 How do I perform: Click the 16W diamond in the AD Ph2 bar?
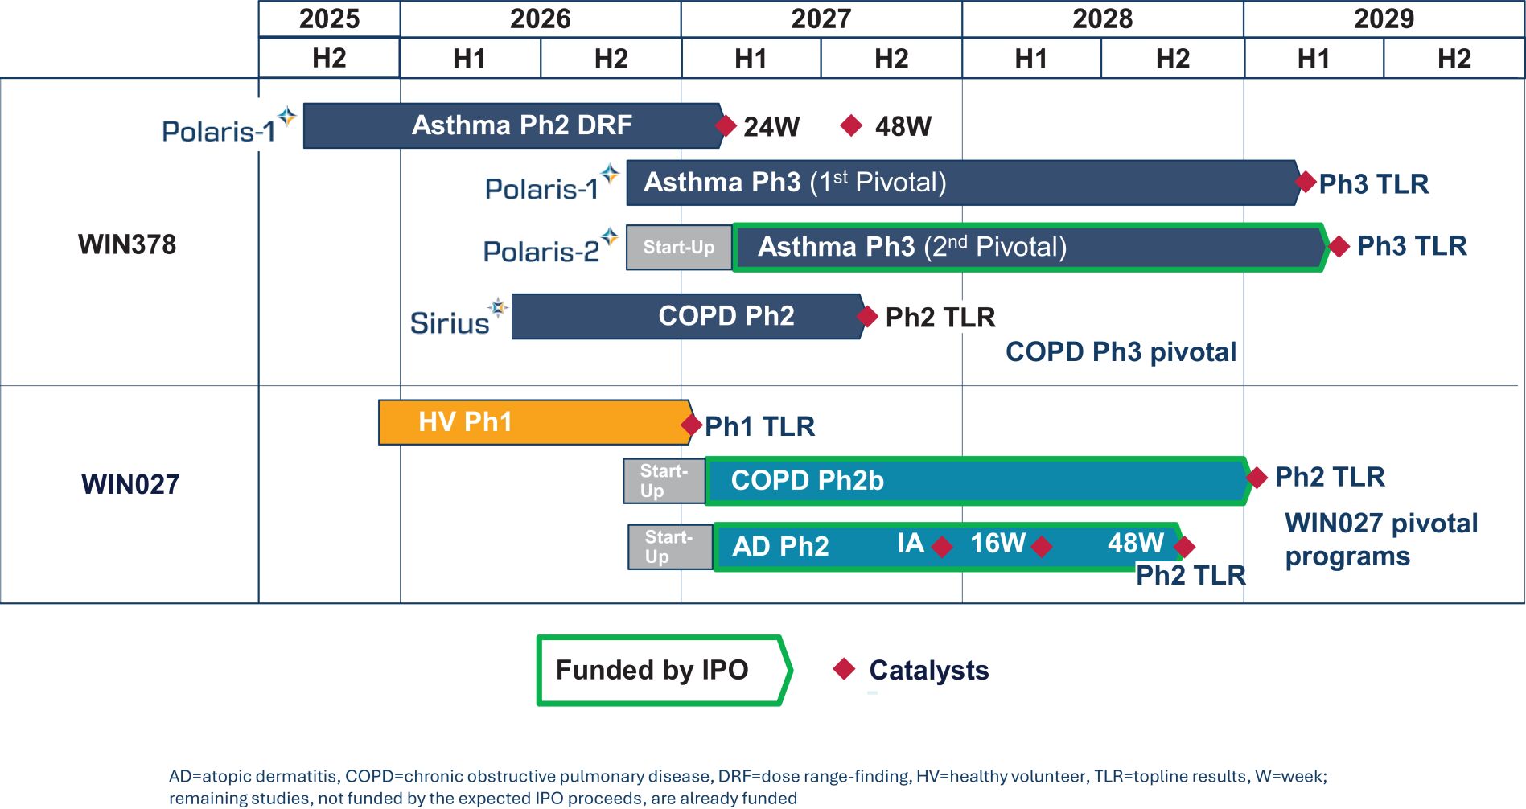coord(1042,547)
